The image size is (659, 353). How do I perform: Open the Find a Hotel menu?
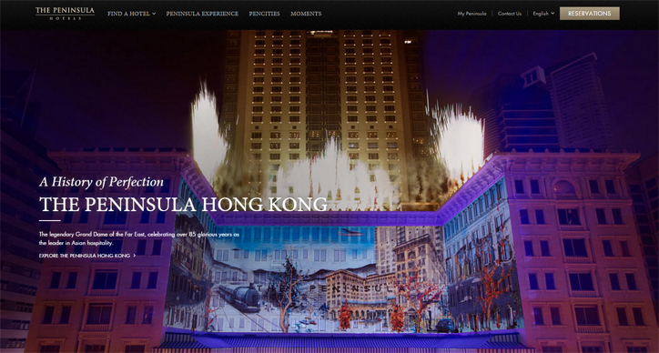(x=132, y=14)
